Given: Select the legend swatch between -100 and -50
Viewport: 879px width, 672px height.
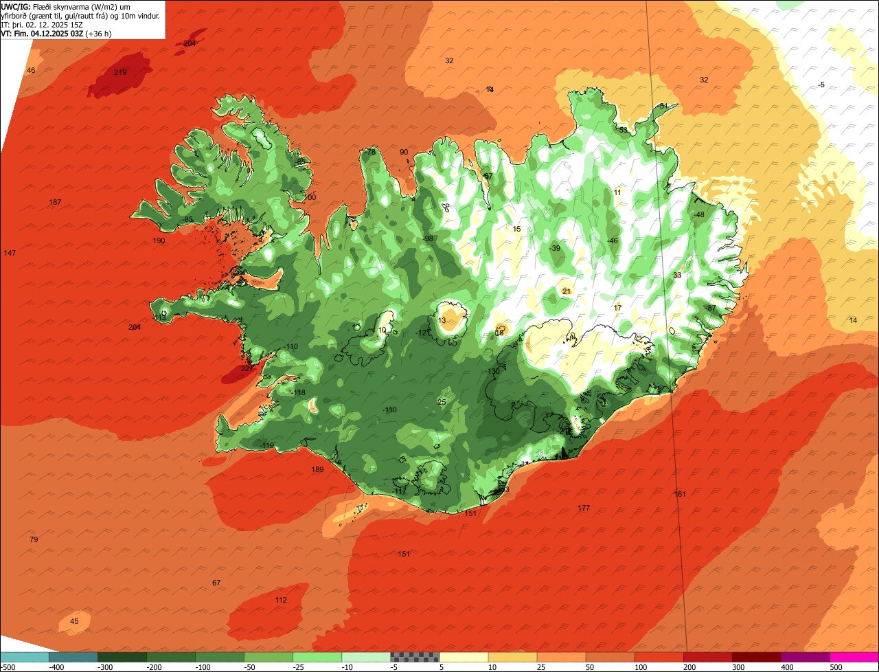Looking at the screenshot, I should pos(220,657).
